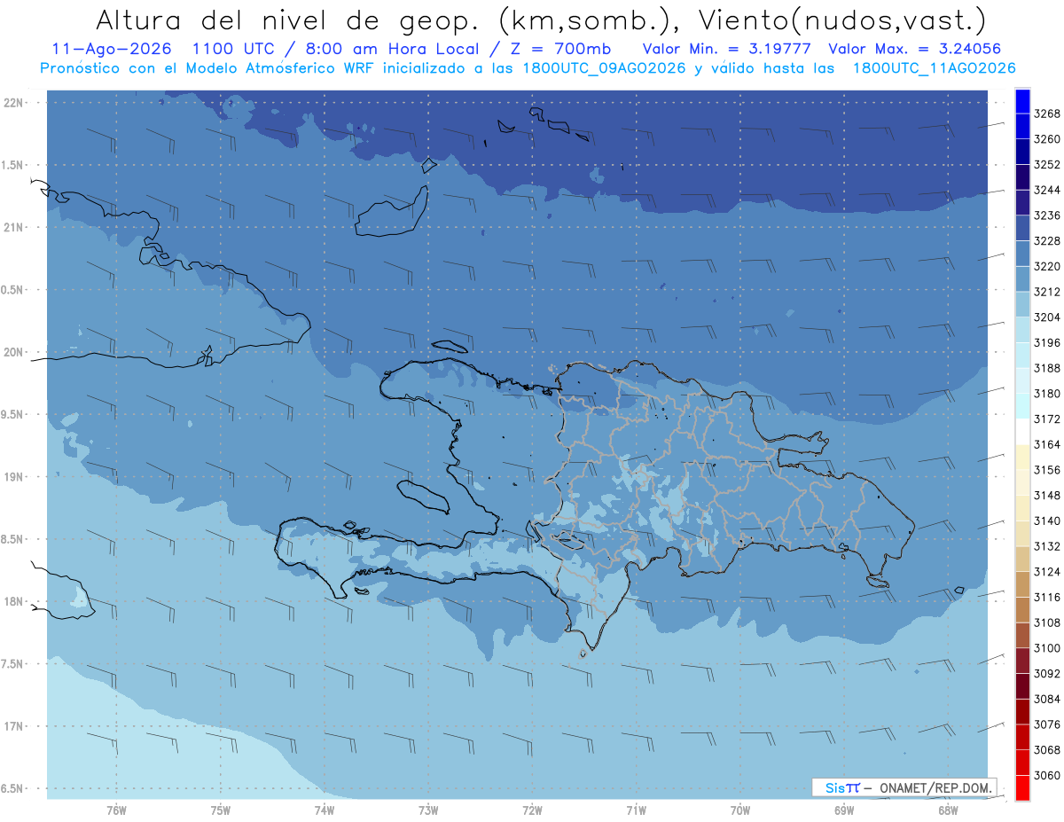Click the "70W" longitude label
This screenshot has height=822, width=1064.
coord(739,810)
